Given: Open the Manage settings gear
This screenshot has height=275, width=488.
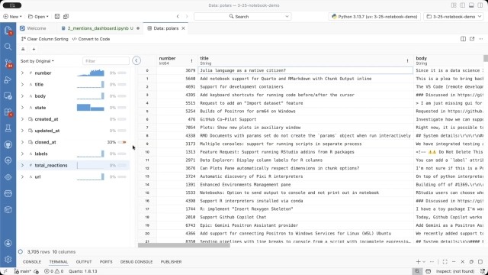Looking at the screenshot, I should [x=8, y=259].
